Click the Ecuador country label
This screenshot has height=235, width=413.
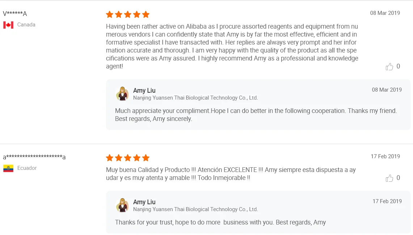27,168
